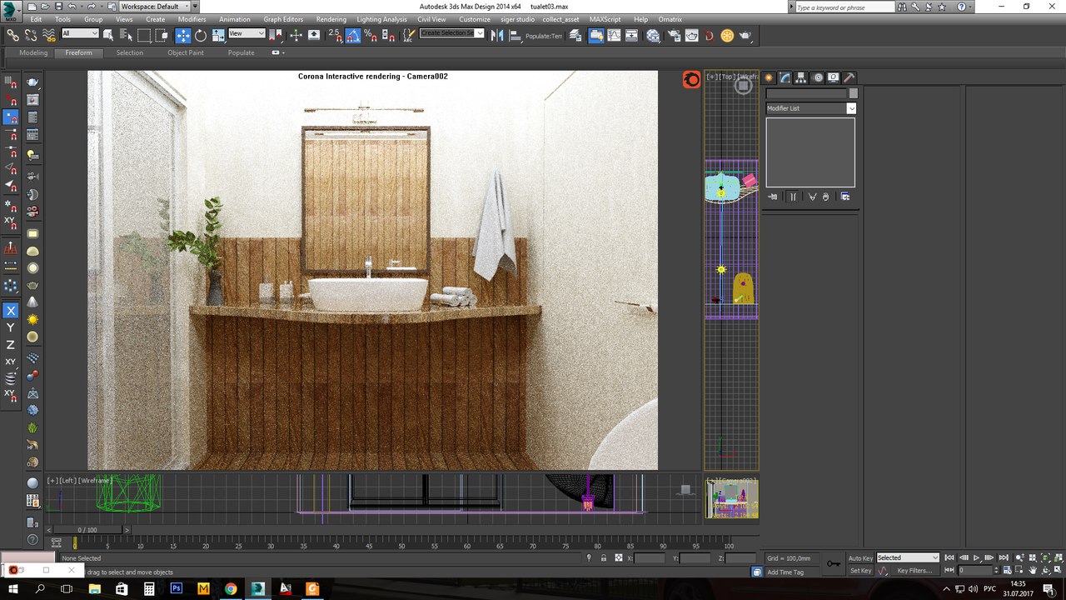Toggle the Absolute Mode Transform Type-In icon
The height and width of the screenshot is (600, 1066).
pos(619,557)
